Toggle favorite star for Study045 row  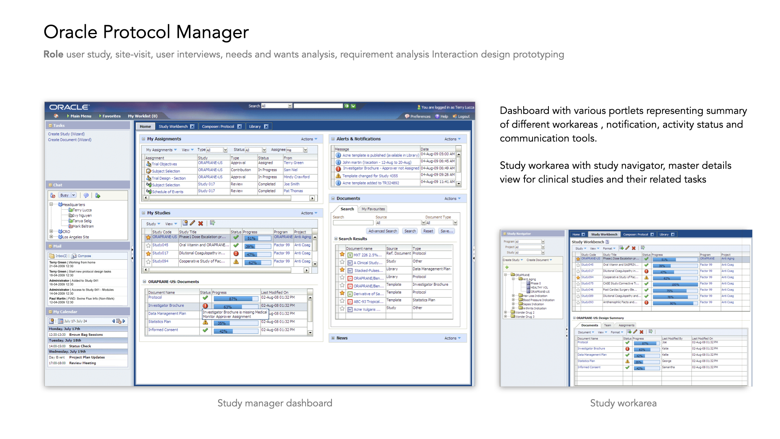(x=148, y=246)
